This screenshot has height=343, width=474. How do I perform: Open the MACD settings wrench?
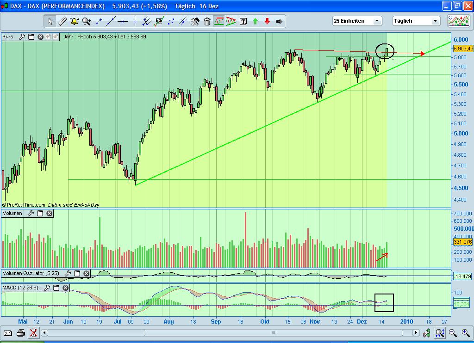tap(48, 288)
